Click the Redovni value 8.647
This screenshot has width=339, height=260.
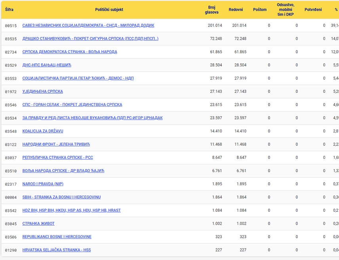click(x=242, y=158)
